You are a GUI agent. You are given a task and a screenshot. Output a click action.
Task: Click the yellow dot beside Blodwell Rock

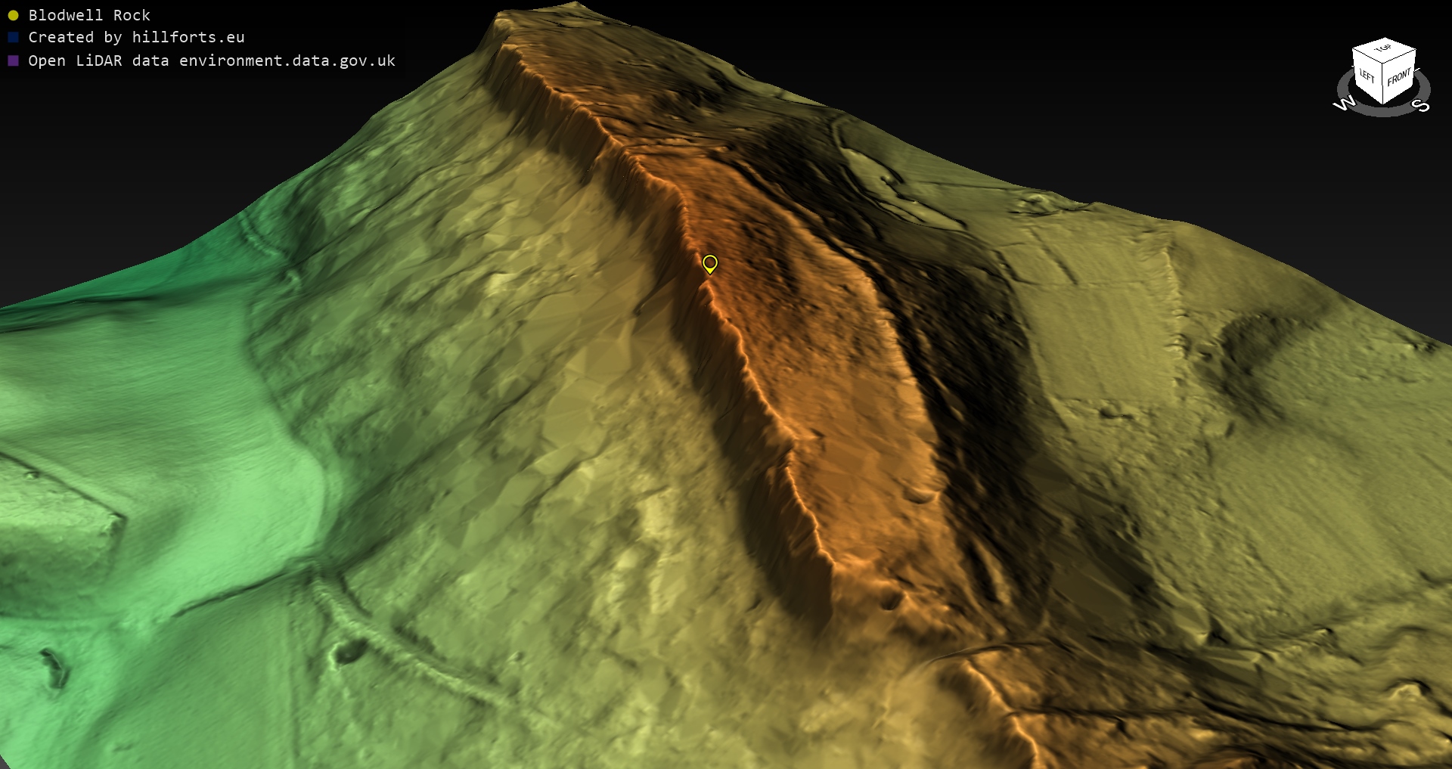pos(13,15)
